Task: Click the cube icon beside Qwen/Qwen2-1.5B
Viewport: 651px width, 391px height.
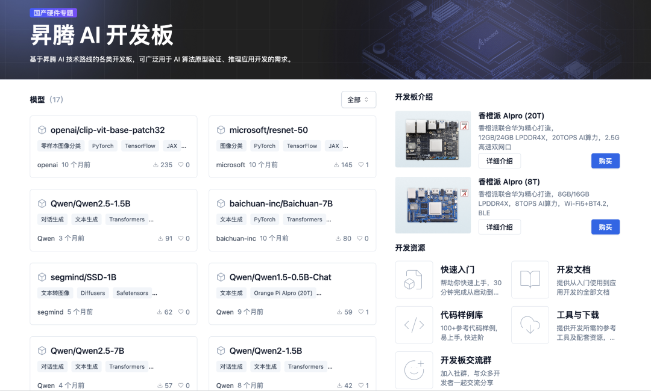Action: (221, 351)
